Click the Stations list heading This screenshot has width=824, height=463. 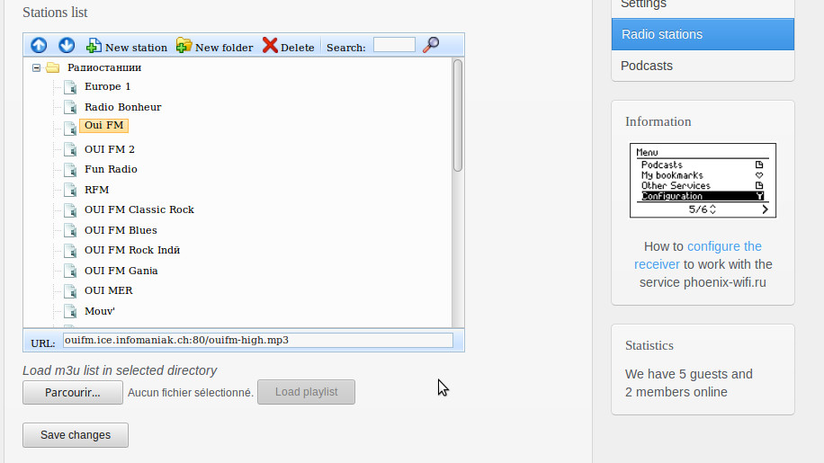55,13
